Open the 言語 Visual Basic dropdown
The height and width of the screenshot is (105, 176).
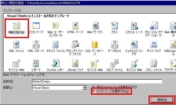(x=84, y=88)
